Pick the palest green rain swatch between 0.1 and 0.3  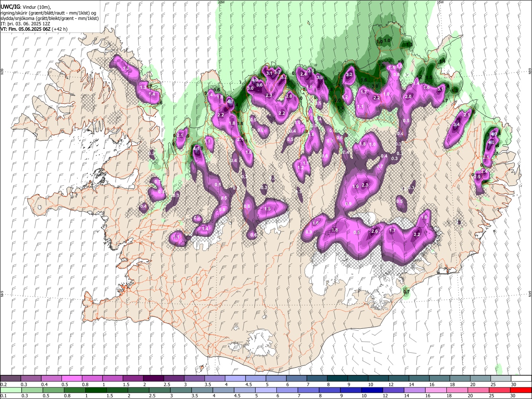[11, 390]
